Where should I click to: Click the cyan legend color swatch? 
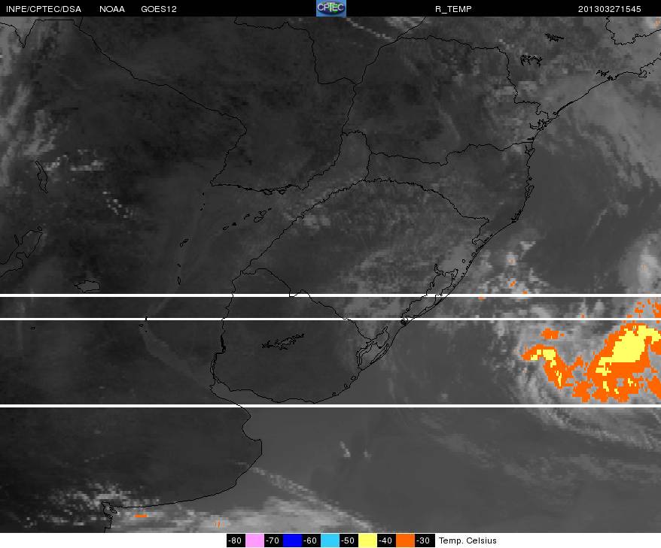(x=330, y=540)
